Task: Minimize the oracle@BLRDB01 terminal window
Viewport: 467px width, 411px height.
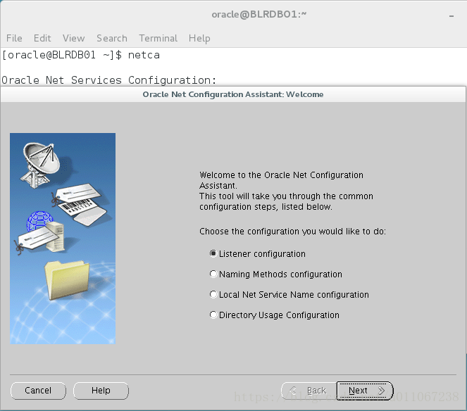Action: [452, 15]
